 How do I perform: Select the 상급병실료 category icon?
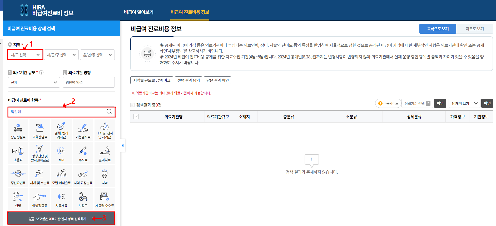(18, 130)
